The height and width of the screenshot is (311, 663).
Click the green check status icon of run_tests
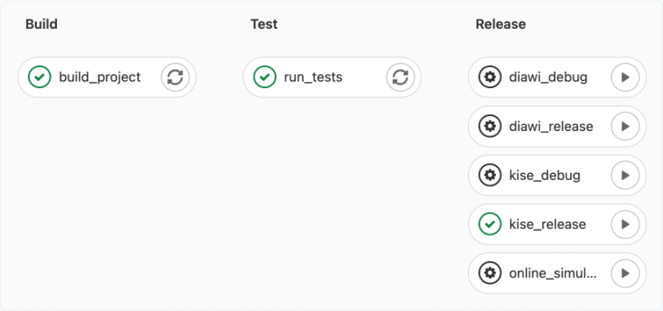click(264, 77)
